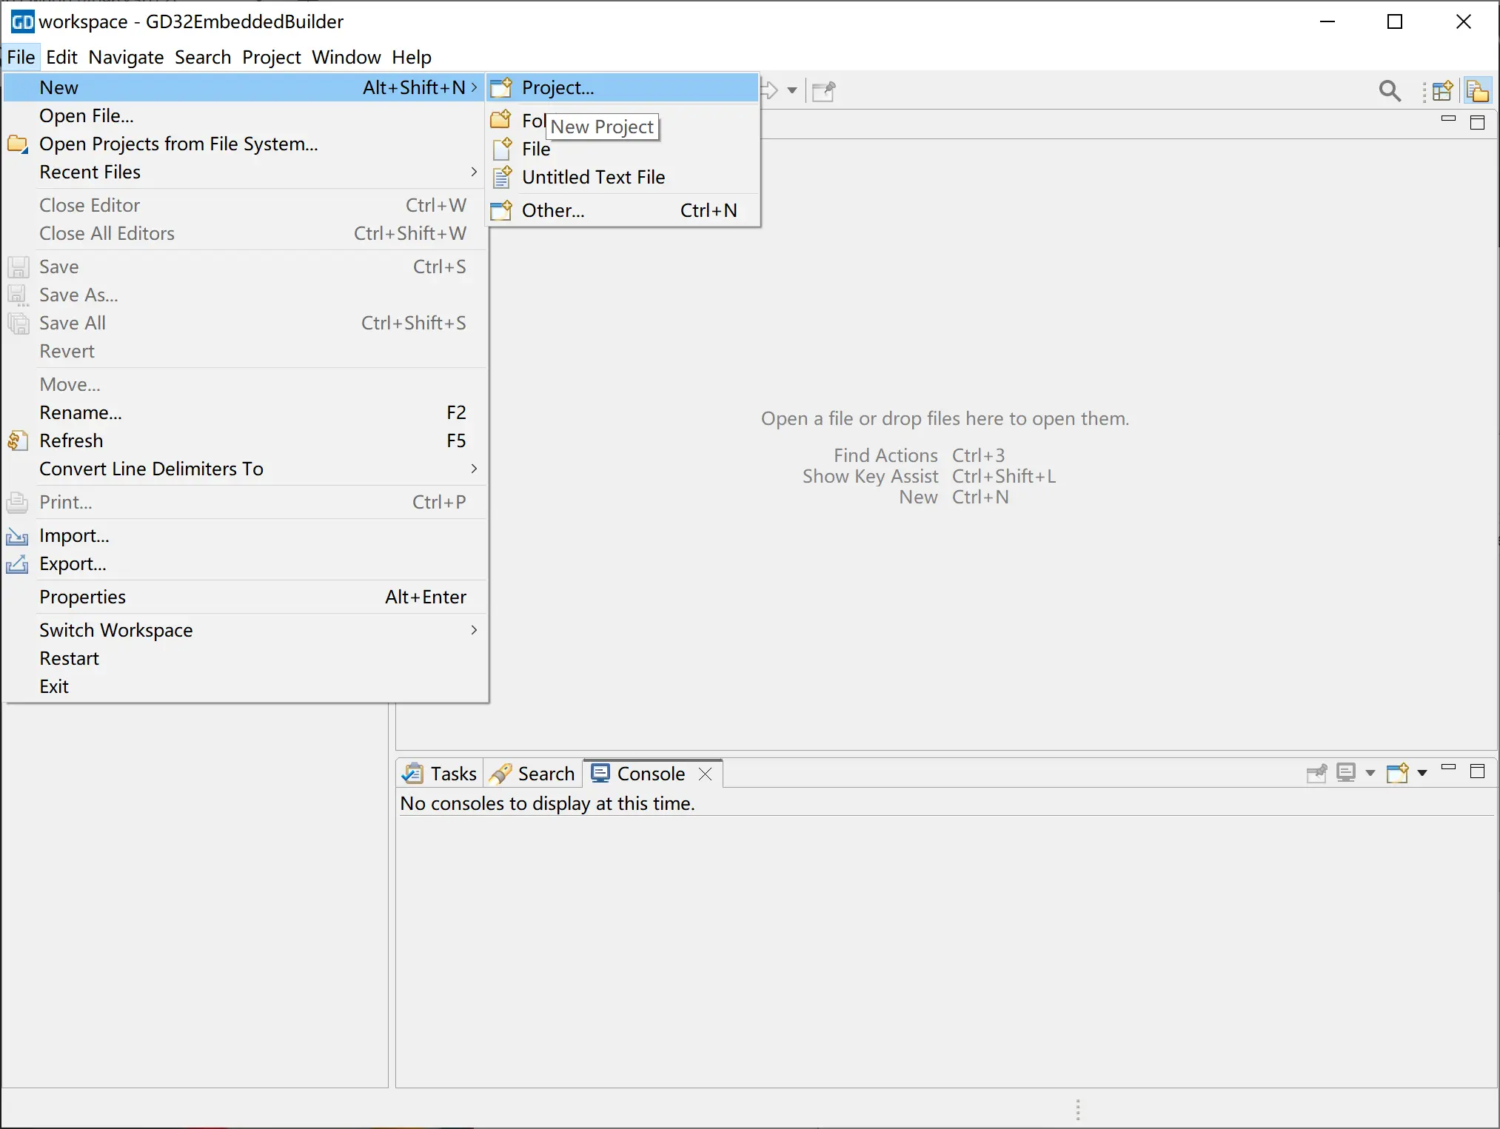The width and height of the screenshot is (1500, 1129).
Task: Click the Pin Editor toolbar icon
Action: click(x=823, y=90)
